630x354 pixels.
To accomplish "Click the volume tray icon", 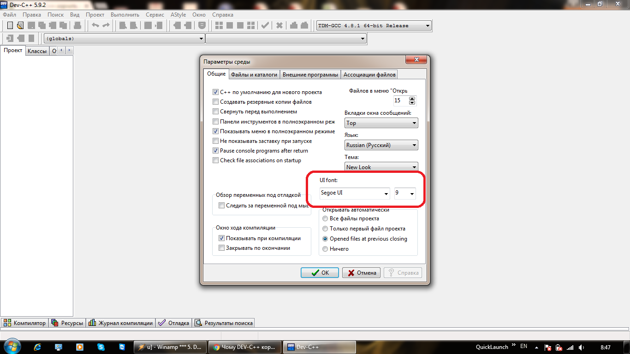I will (x=581, y=347).
